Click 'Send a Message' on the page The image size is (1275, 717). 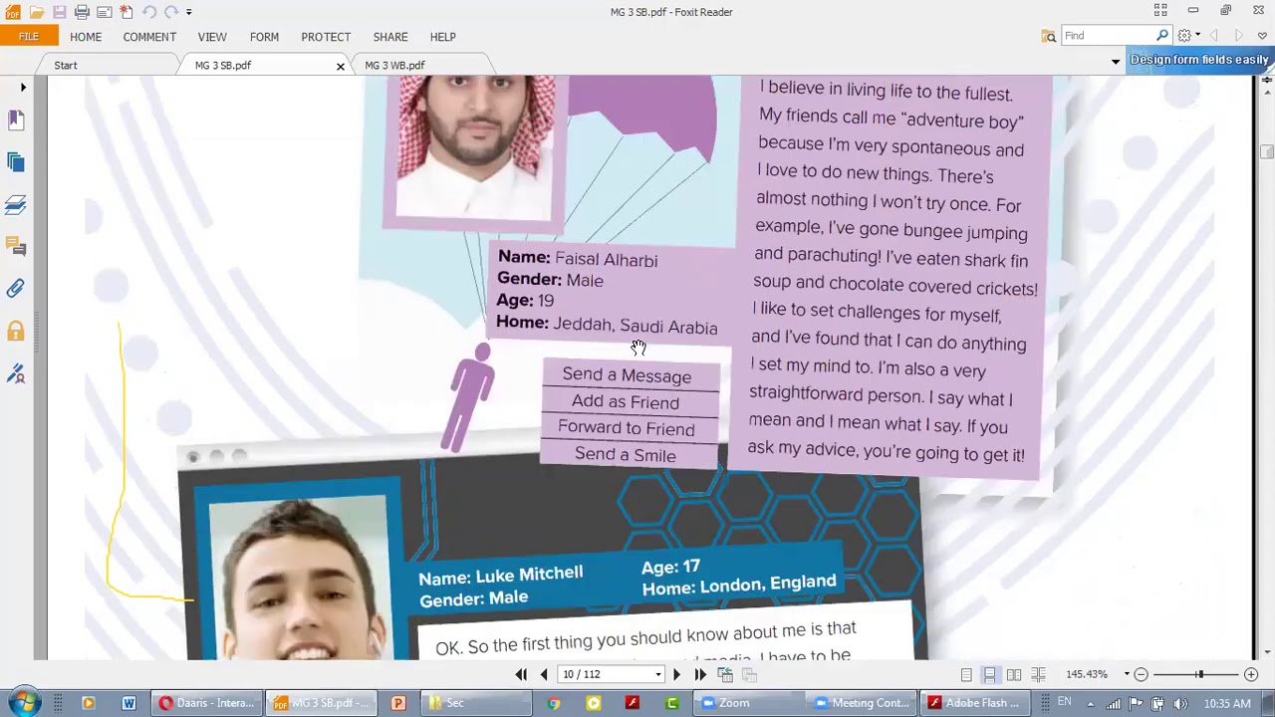coord(627,375)
